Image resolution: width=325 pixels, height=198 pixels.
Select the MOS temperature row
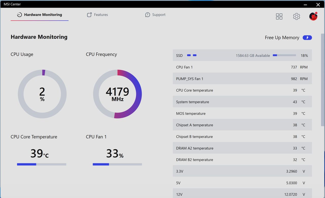[x=242, y=113]
